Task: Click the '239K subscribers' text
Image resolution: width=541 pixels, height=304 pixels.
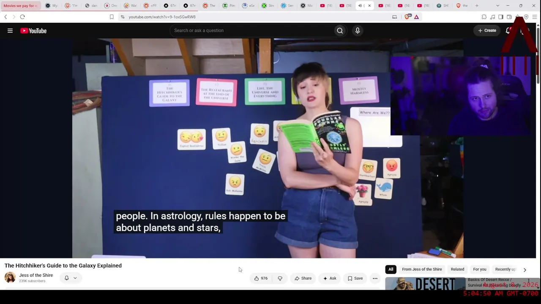Action: [32, 281]
